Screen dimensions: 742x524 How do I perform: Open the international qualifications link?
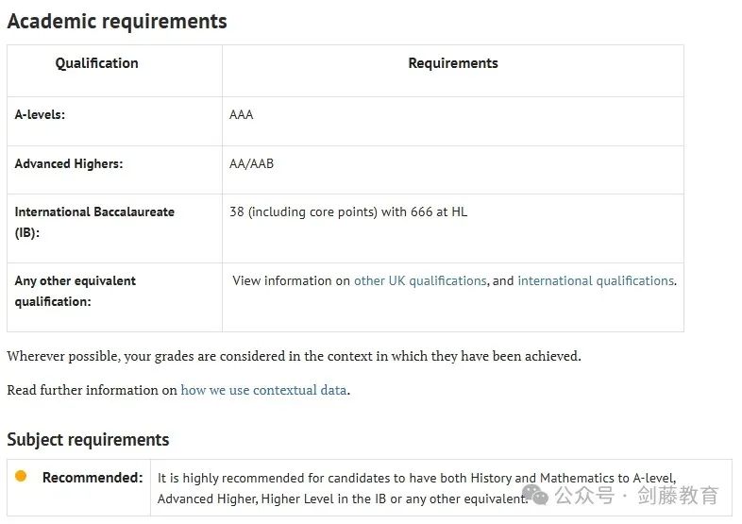[x=596, y=280]
